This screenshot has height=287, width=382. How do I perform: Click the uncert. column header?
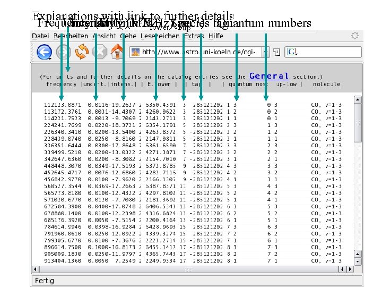95,84
